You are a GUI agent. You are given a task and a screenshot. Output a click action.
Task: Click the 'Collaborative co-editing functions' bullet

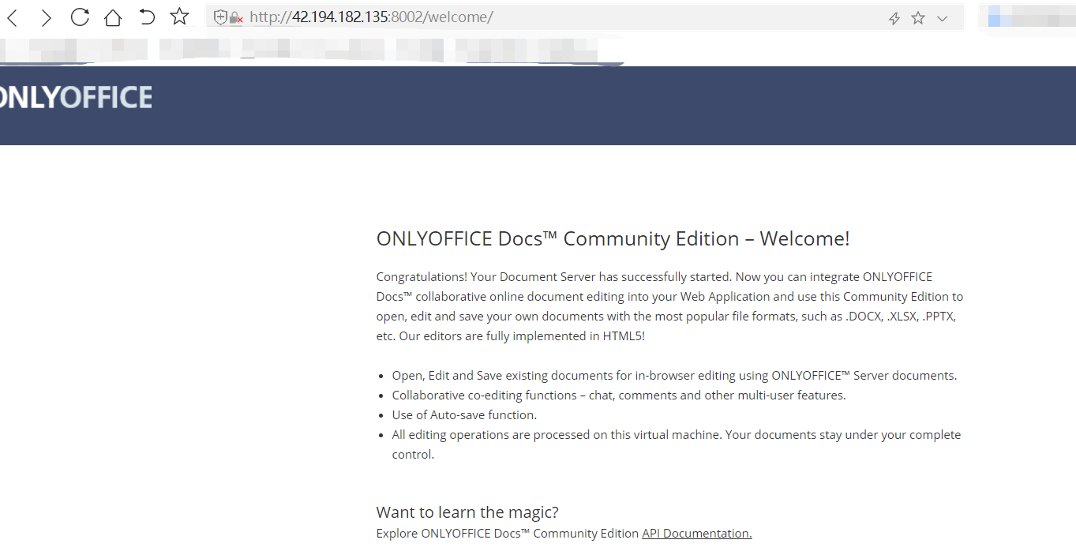(619, 395)
